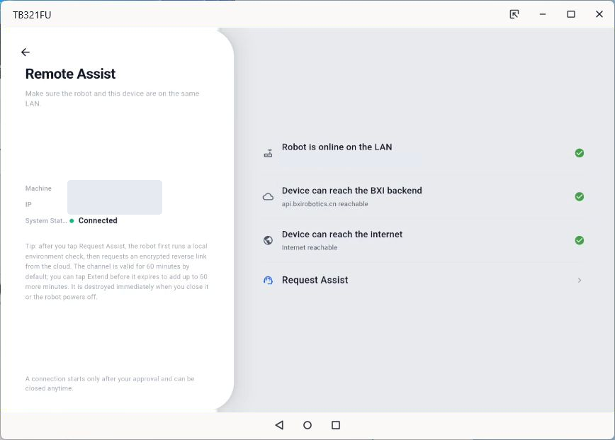Click the tip paragraph about Request Assist
Viewport: 615px width, 440px height.
pos(116,271)
